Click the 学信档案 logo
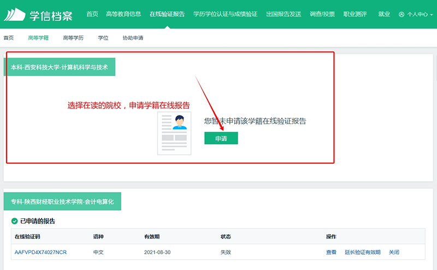437x270 pixels. point(38,15)
